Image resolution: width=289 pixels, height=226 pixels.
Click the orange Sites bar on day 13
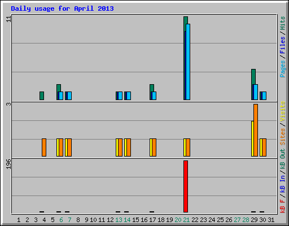click(120, 147)
